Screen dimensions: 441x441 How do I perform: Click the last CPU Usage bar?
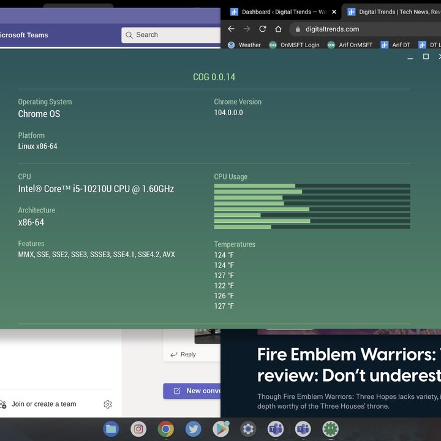coord(312,227)
